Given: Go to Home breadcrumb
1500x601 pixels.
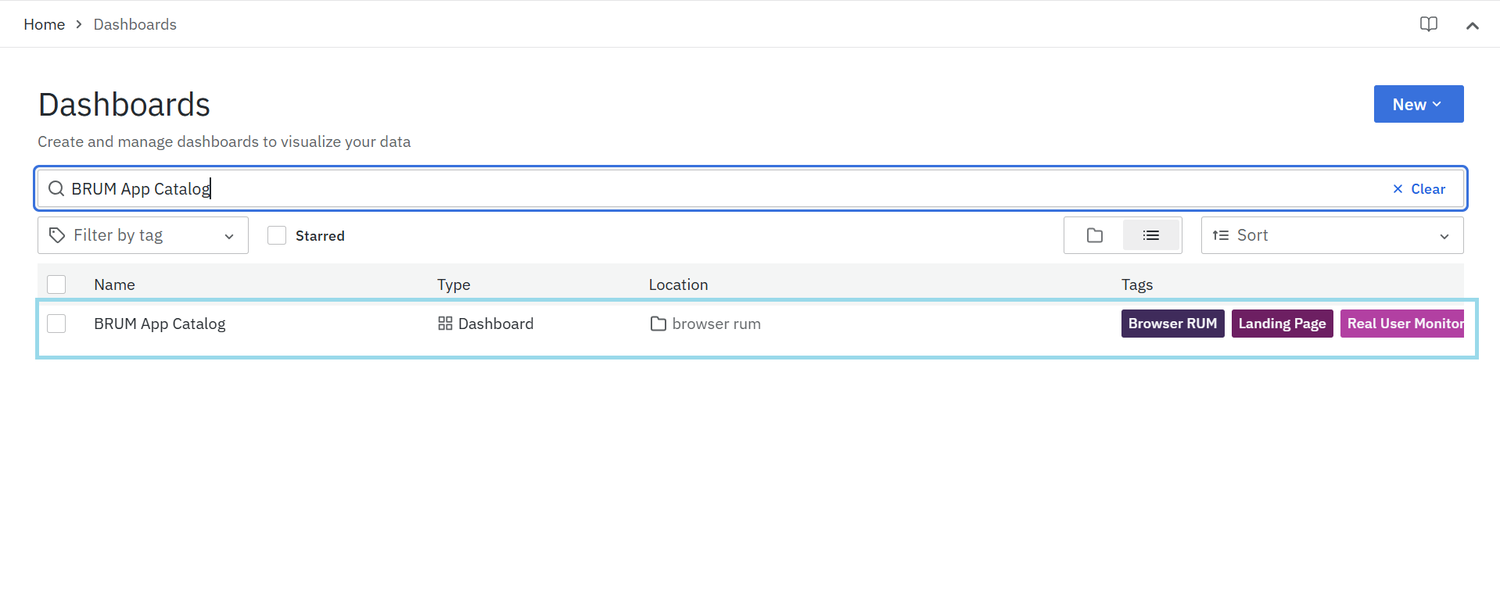Looking at the screenshot, I should [x=45, y=24].
